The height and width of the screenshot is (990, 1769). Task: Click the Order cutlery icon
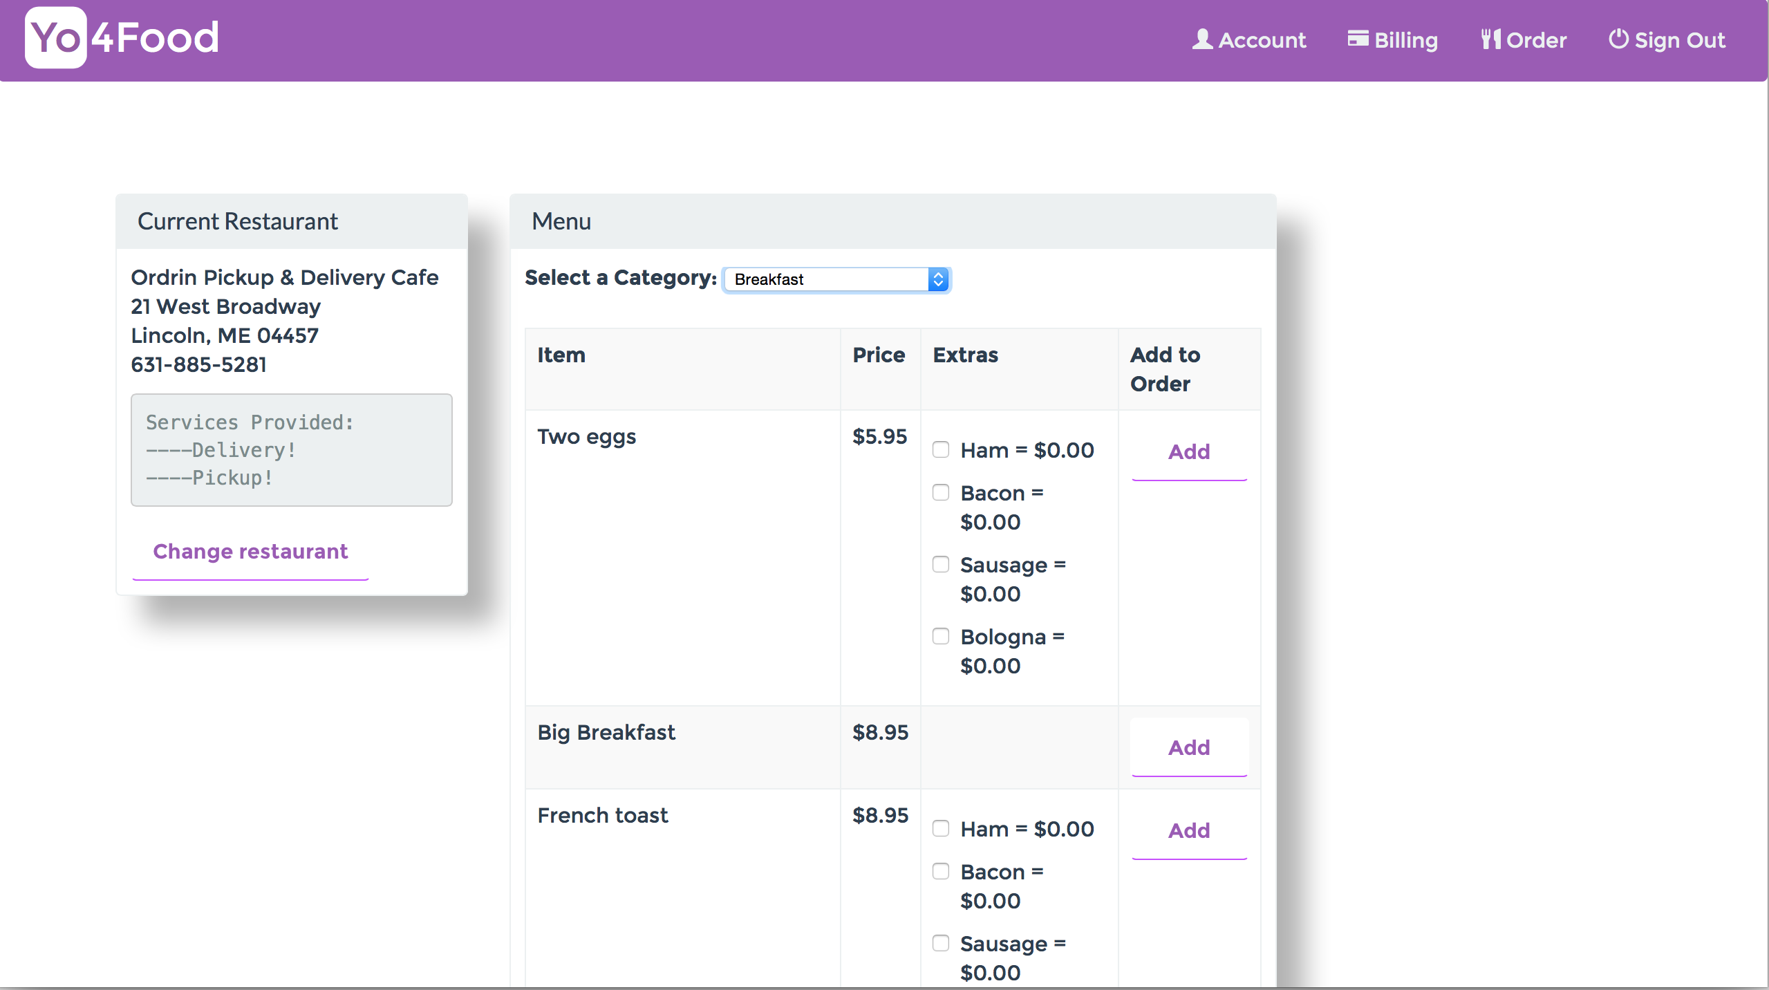(1490, 39)
